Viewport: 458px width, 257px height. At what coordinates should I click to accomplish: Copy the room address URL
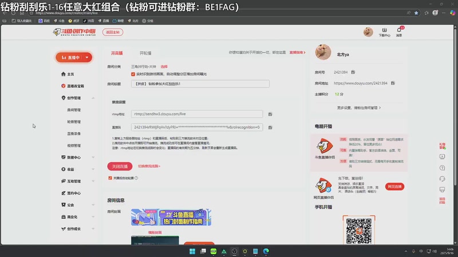[393, 83]
